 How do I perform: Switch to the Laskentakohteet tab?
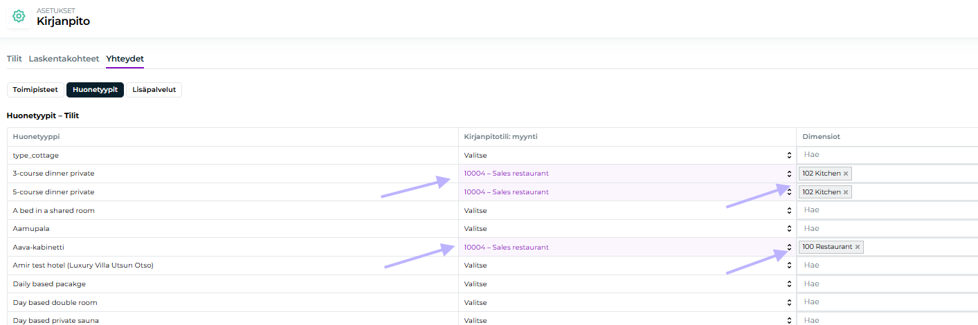[64, 59]
